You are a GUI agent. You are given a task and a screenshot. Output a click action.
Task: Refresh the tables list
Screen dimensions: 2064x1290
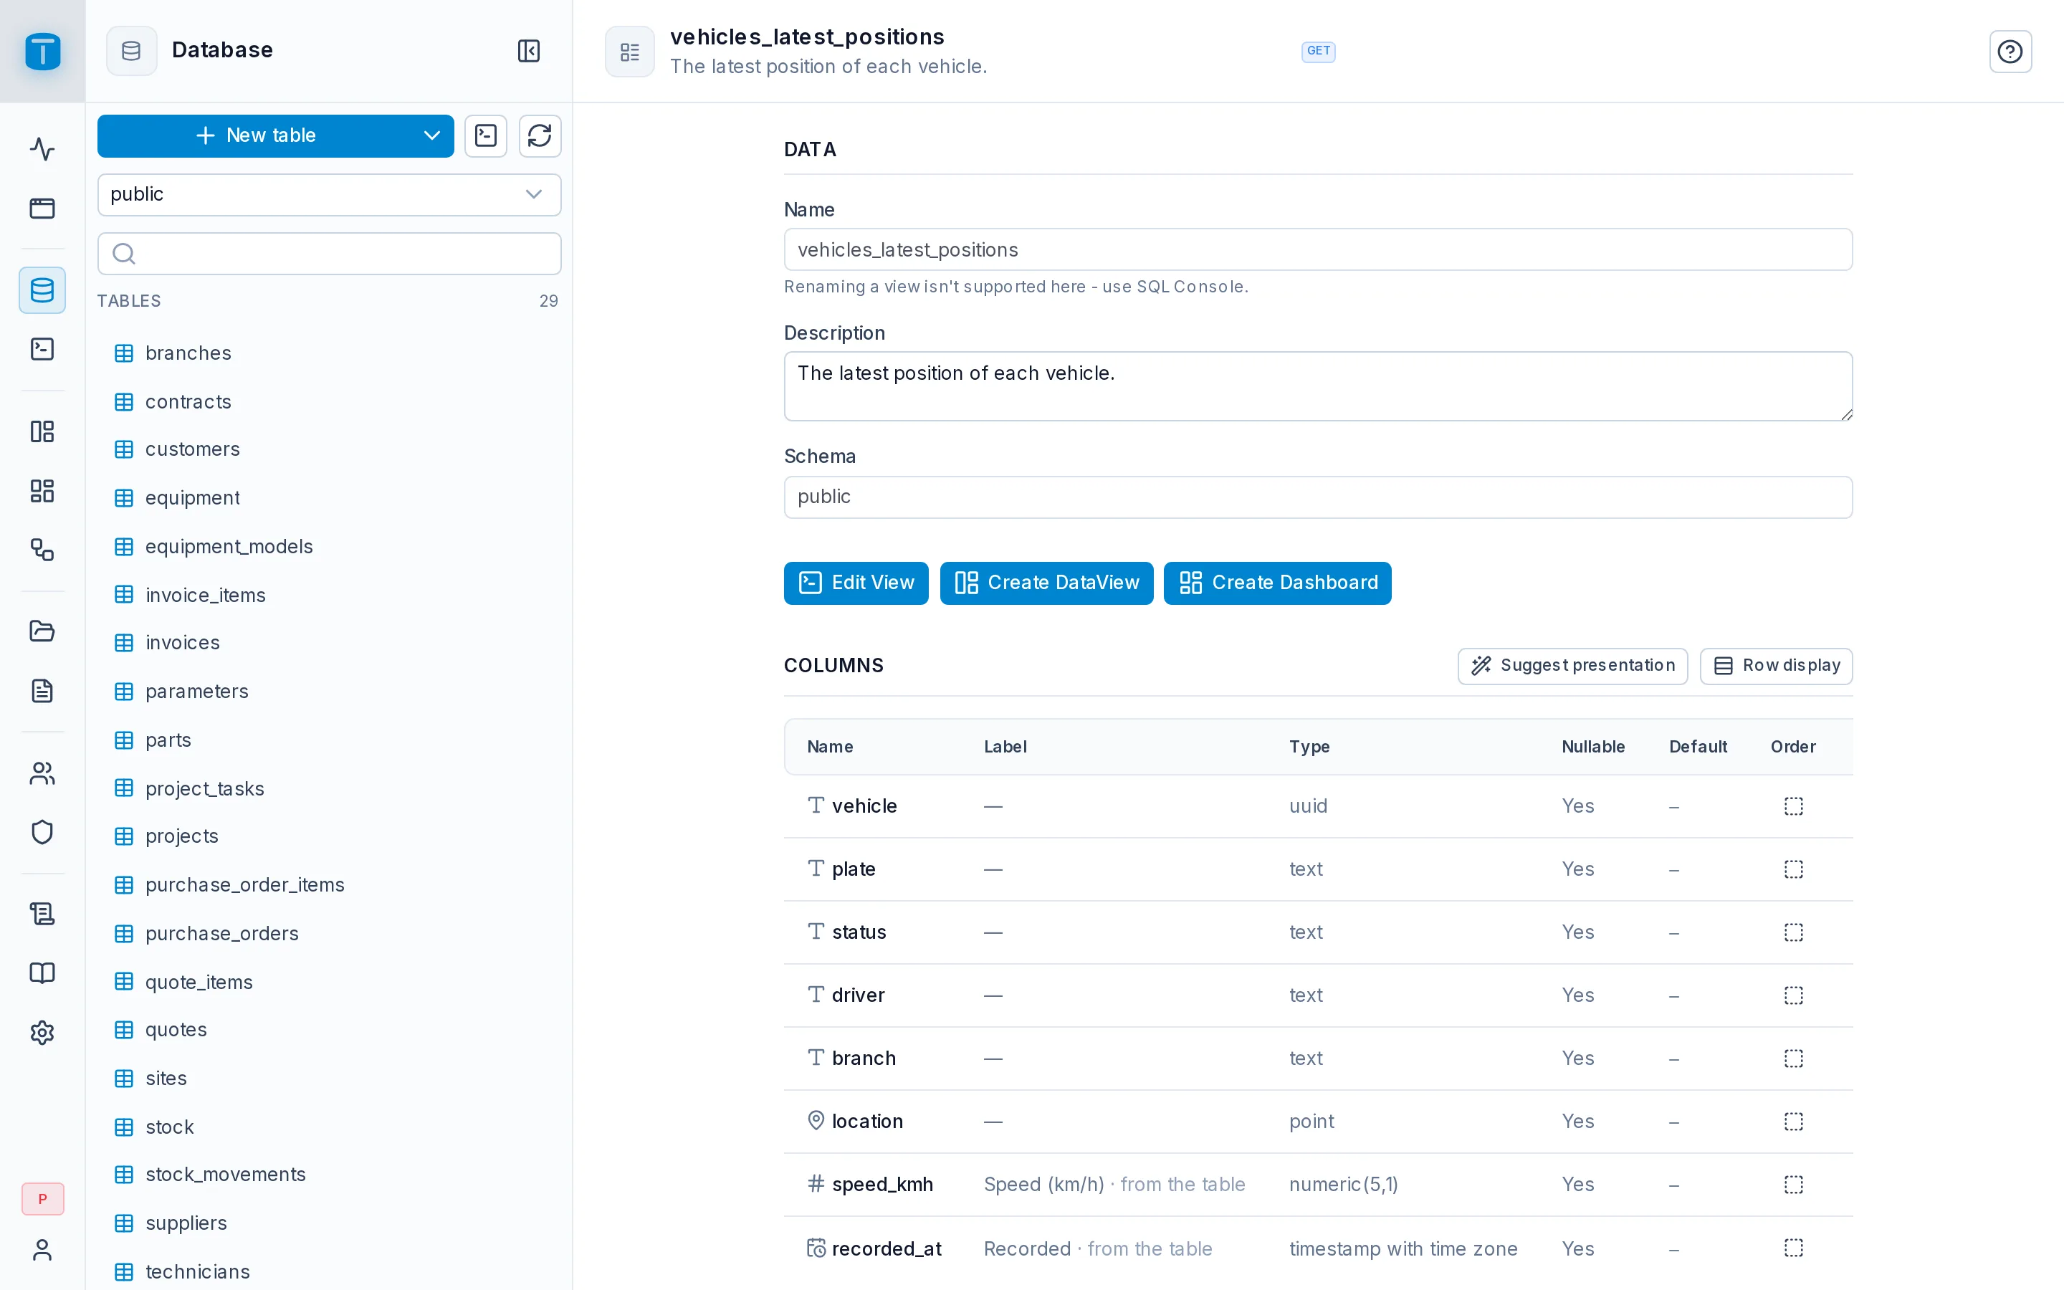[540, 135]
